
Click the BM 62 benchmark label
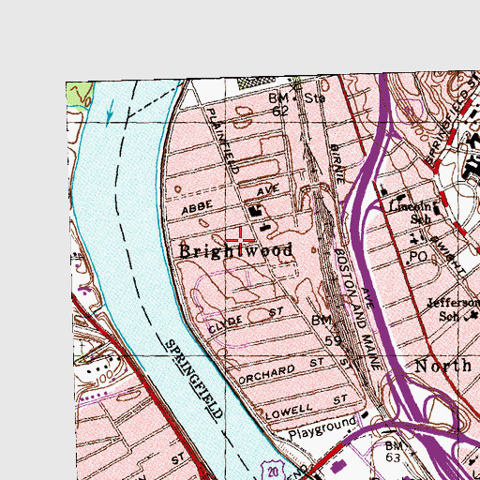coord(279,104)
